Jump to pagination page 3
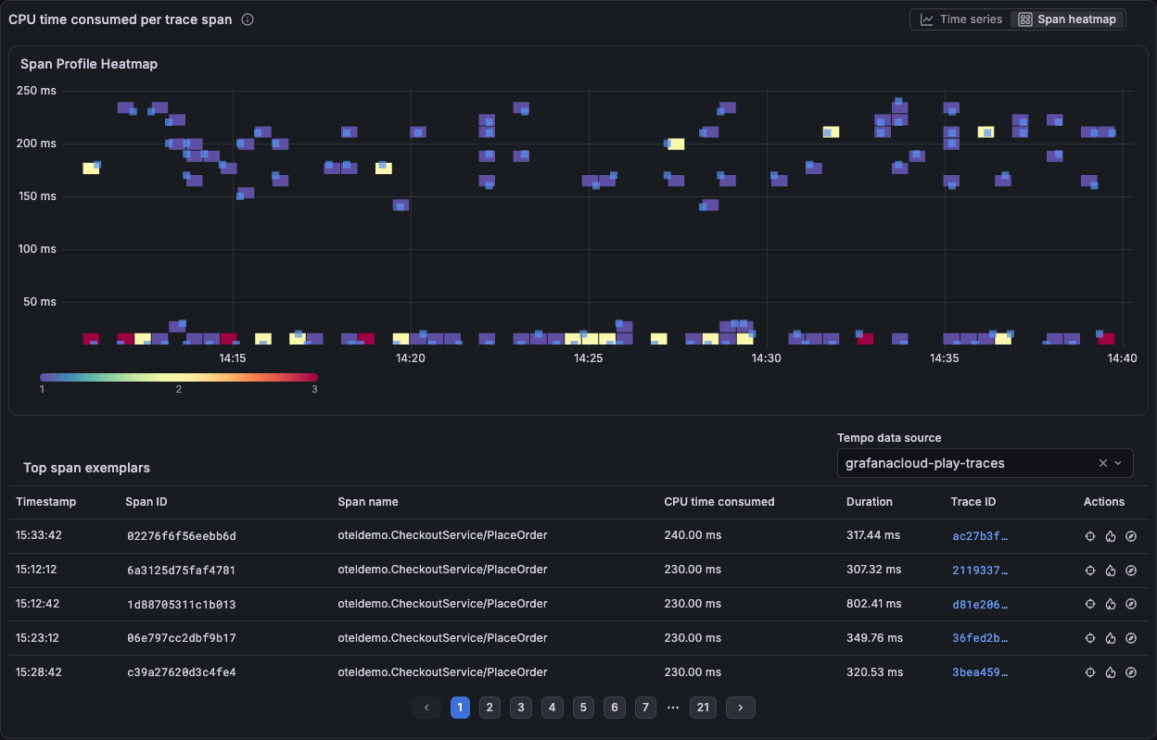The width and height of the screenshot is (1157, 740). pyautogui.click(x=521, y=708)
